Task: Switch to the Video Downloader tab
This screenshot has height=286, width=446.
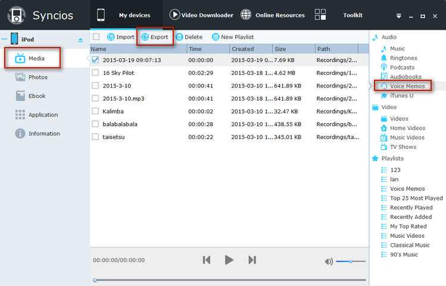Action: tap(201, 15)
